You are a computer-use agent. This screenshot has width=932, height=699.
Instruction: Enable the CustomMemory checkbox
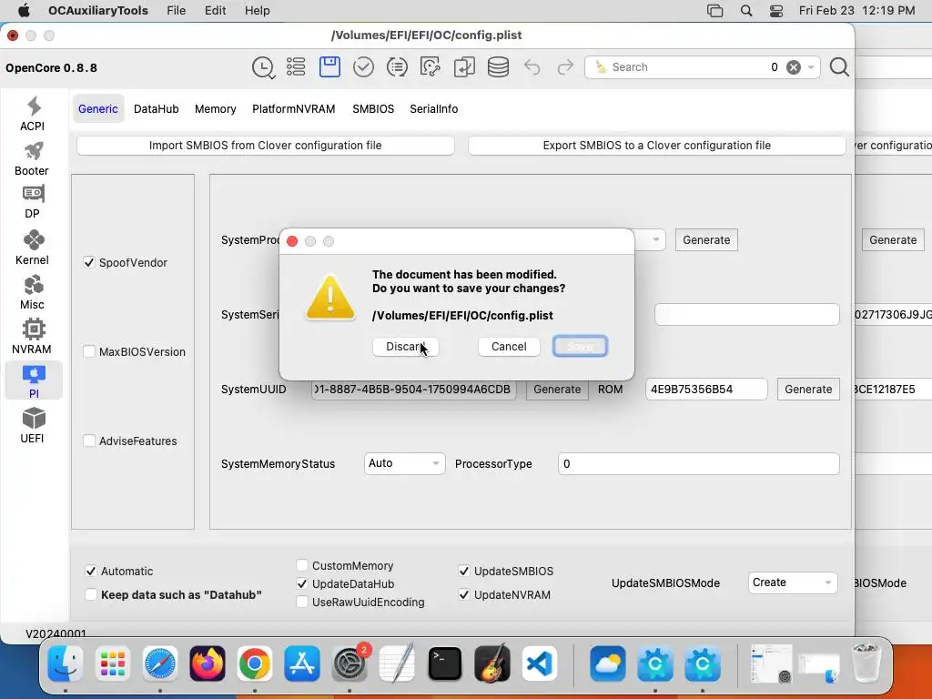(x=302, y=565)
